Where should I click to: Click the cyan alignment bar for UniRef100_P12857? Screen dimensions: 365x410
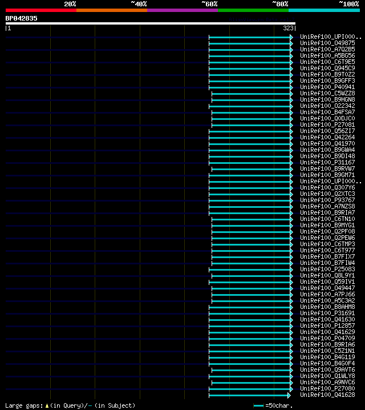click(x=251, y=326)
